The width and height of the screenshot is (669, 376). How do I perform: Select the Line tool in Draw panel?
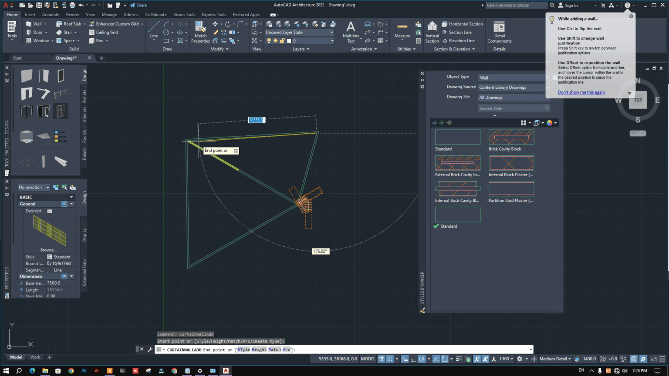tap(153, 30)
